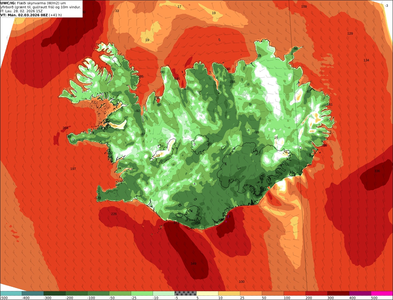Click the '-87' value in east Iceland
Viewport: 393px width, 300px height.
pyautogui.click(x=308, y=91)
